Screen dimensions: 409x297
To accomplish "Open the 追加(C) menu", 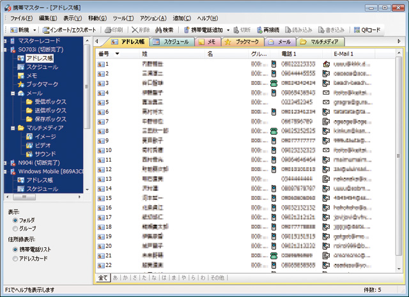I will coord(181,19).
